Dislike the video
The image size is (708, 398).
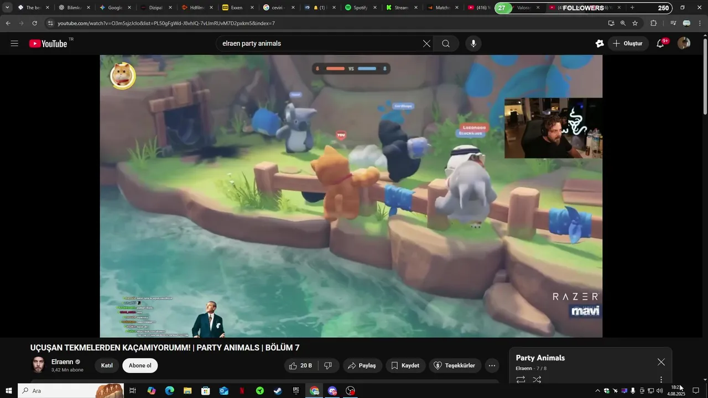328,365
